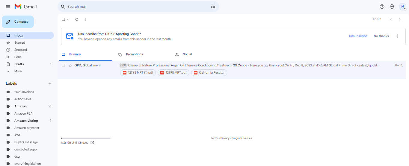Open the 12798 MRT (1).pdf attachment
Screen dimensions: 409x166
tap(138, 72)
